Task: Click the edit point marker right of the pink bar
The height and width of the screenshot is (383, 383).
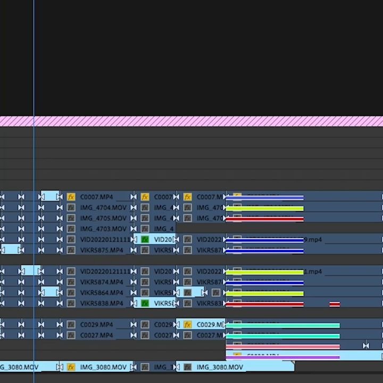Action: (x=365, y=346)
